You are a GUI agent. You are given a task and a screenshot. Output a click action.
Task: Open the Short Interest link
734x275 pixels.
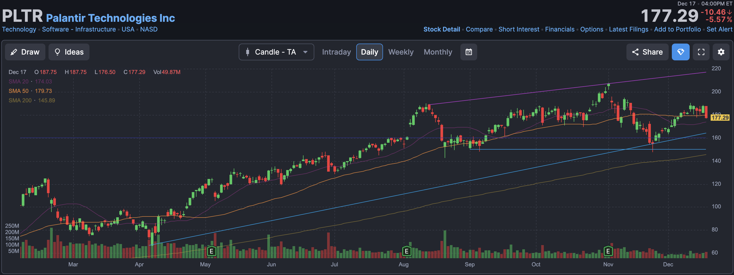[519, 29]
